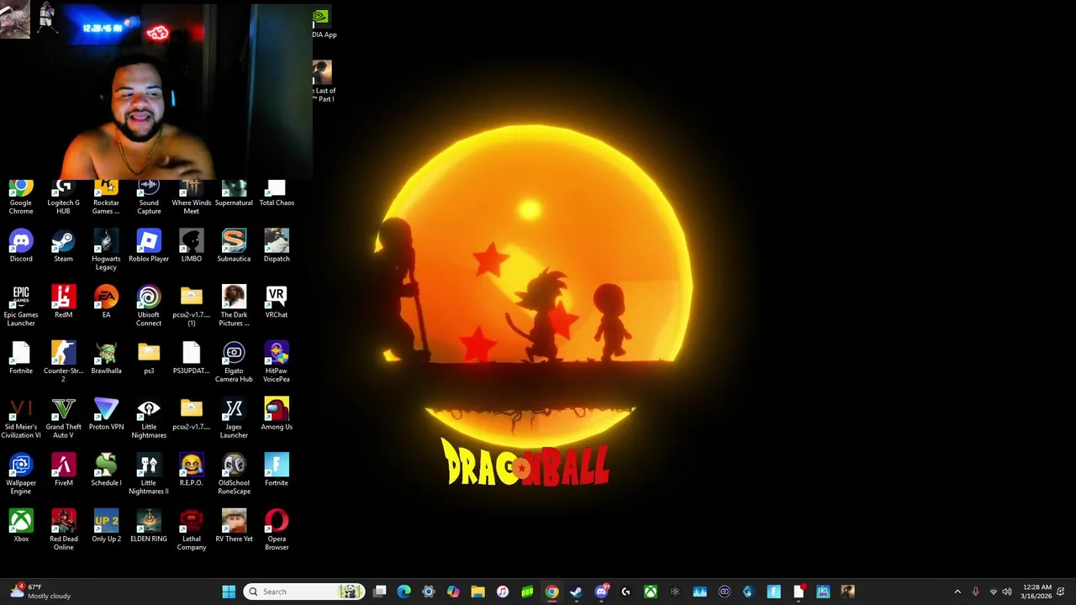Viewport: 1076px width, 605px height.
Task: Select the Only Up 2 icon
Action: point(106,526)
